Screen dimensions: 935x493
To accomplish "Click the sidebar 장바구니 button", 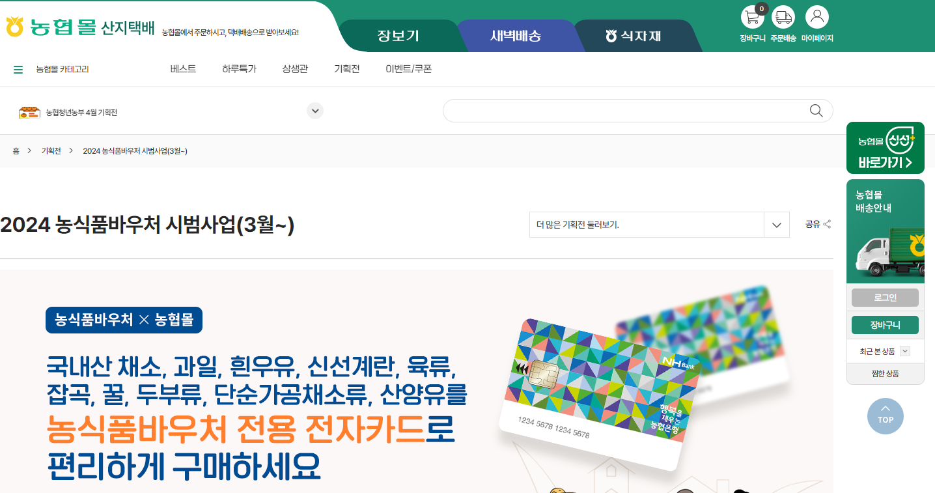I will tap(885, 325).
